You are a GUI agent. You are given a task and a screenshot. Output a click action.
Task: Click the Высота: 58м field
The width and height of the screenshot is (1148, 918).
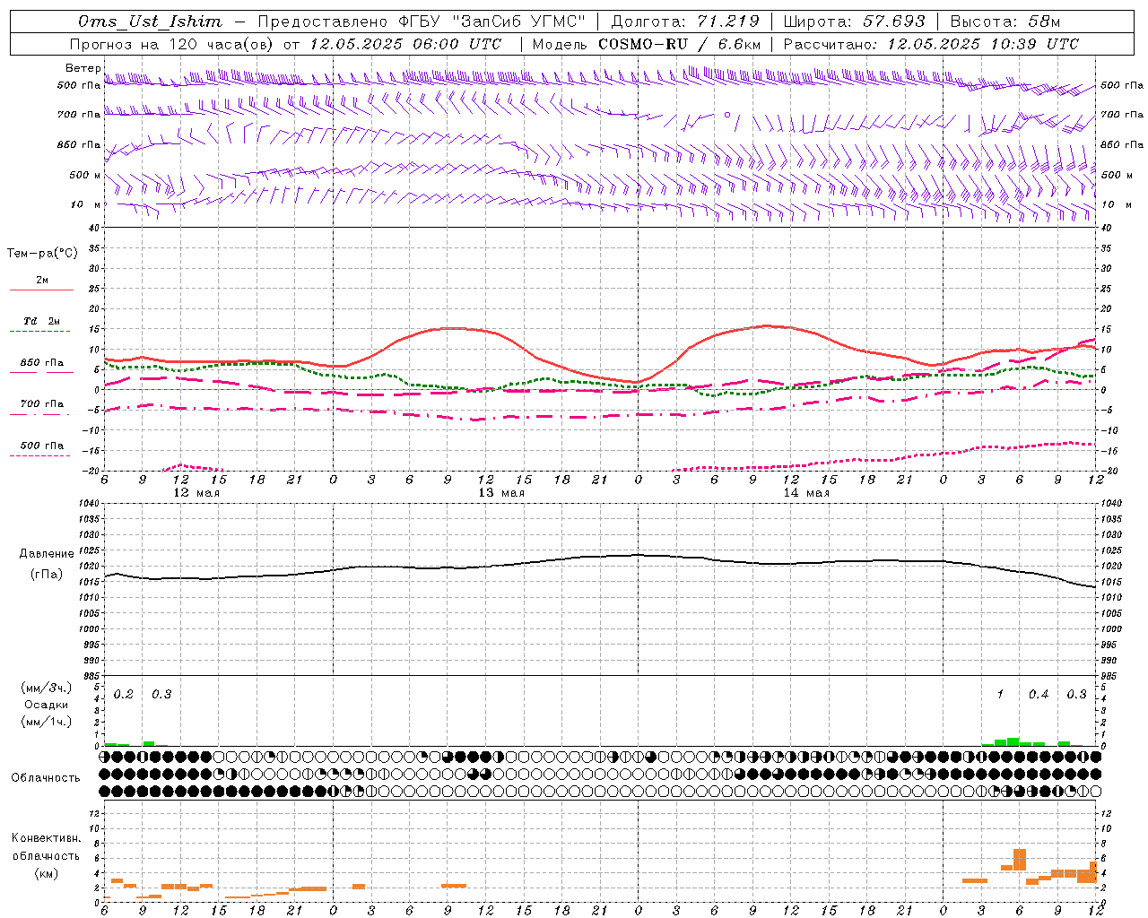pyautogui.click(x=1005, y=22)
